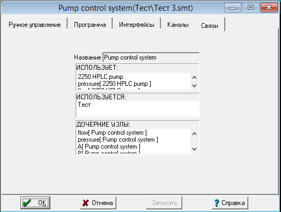Click up arrow in ИСПОЛЬЗУЕТ list

[195, 77]
